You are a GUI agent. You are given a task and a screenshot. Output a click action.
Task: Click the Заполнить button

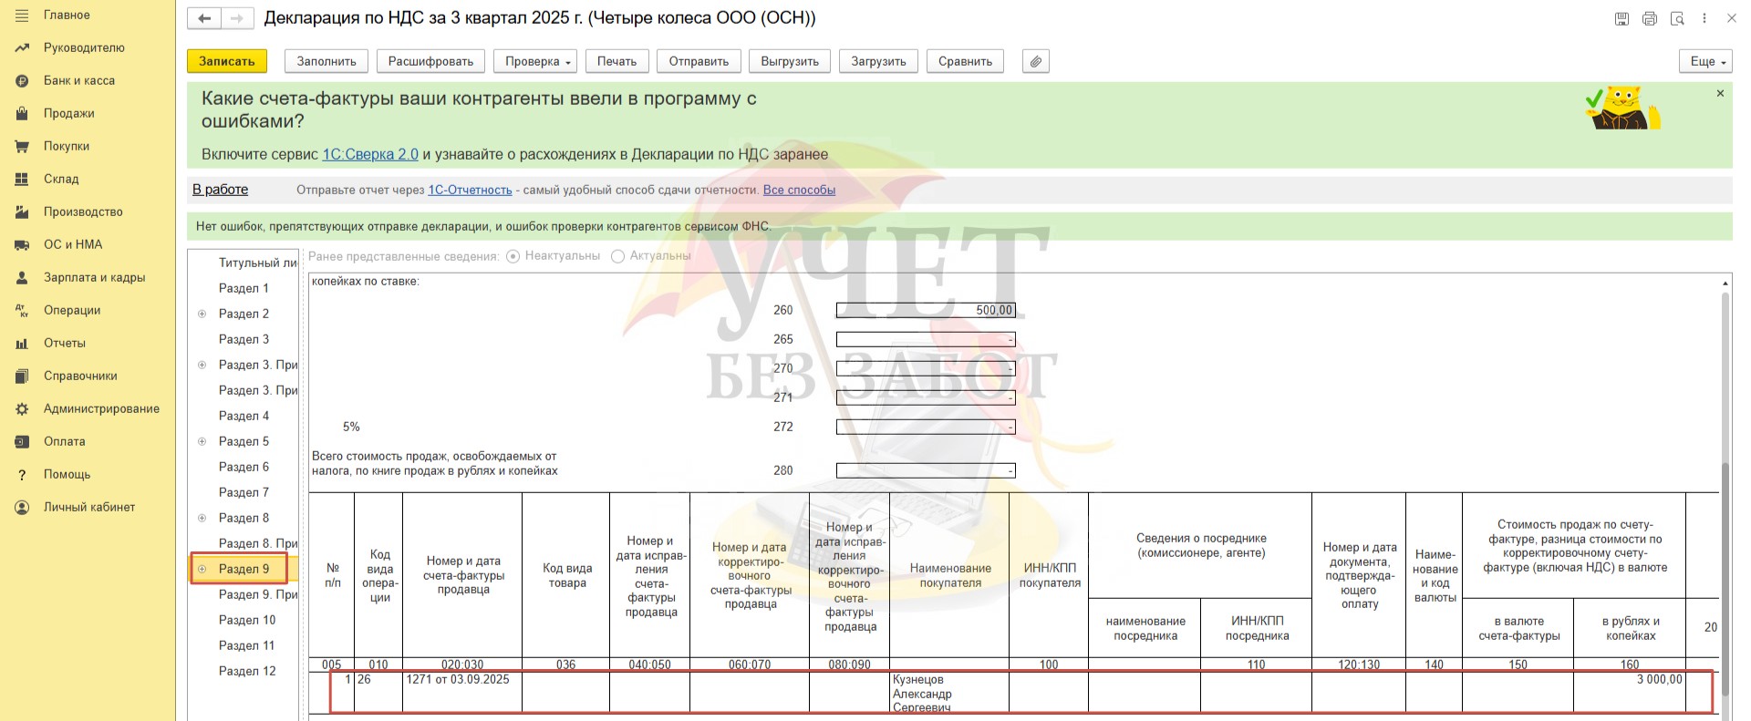pyautogui.click(x=326, y=61)
